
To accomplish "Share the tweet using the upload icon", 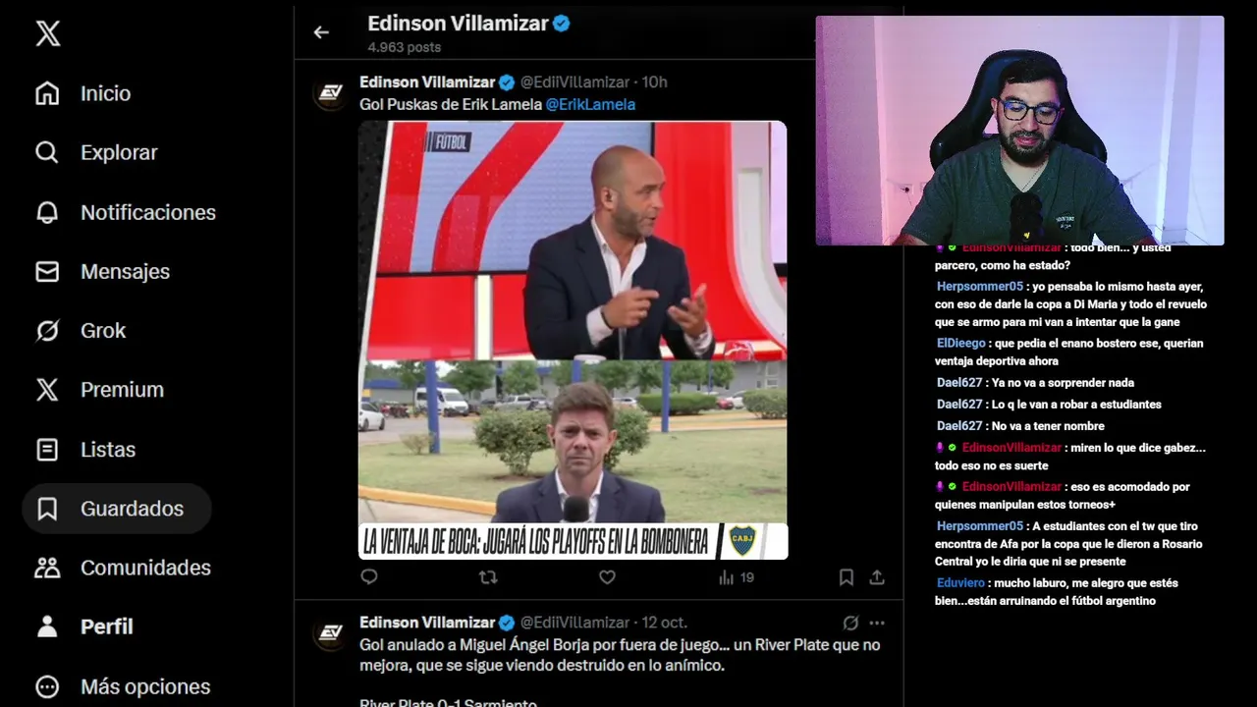I will point(877,577).
